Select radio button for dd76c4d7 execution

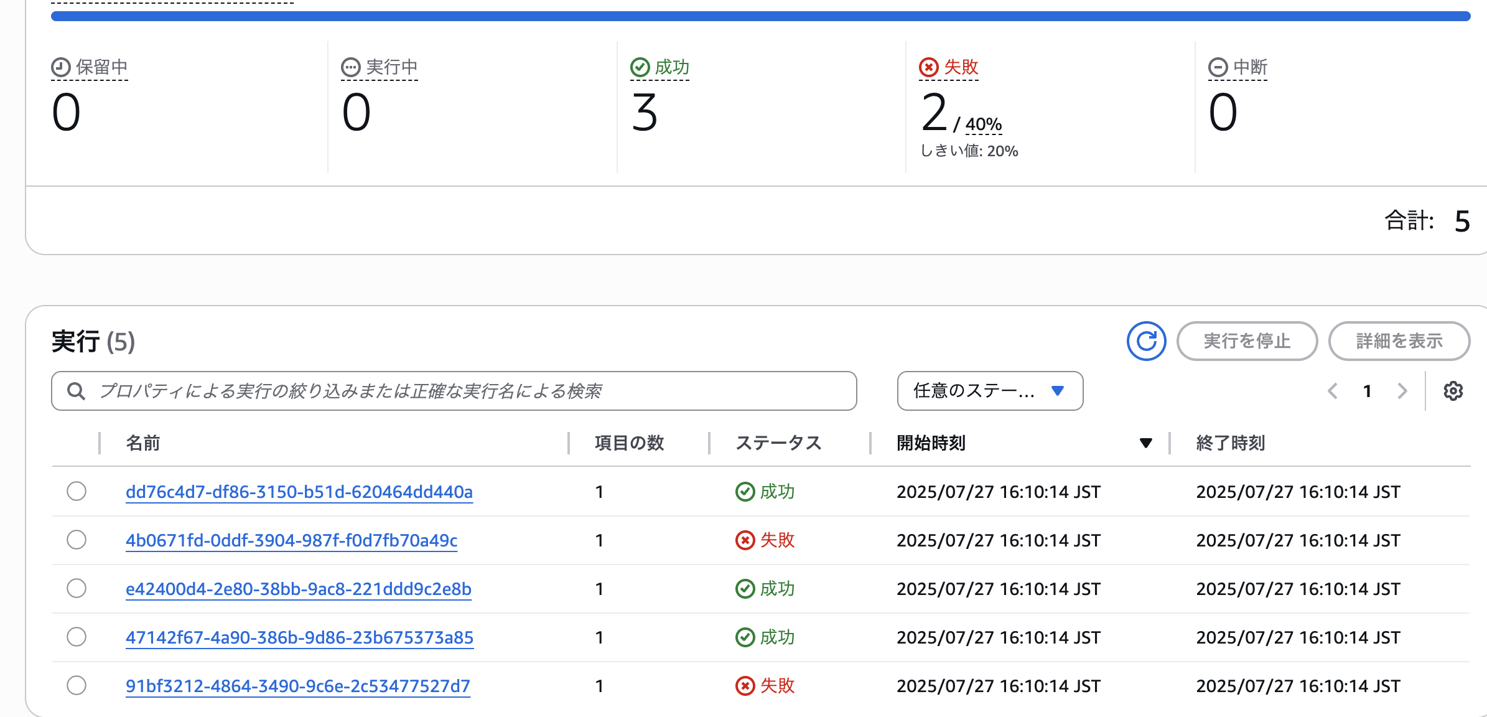point(77,491)
